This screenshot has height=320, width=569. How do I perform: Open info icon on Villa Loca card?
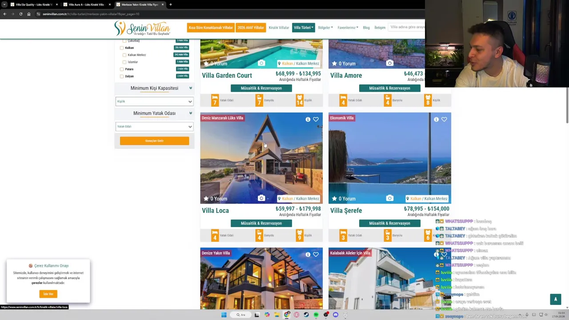pyautogui.click(x=308, y=119)
